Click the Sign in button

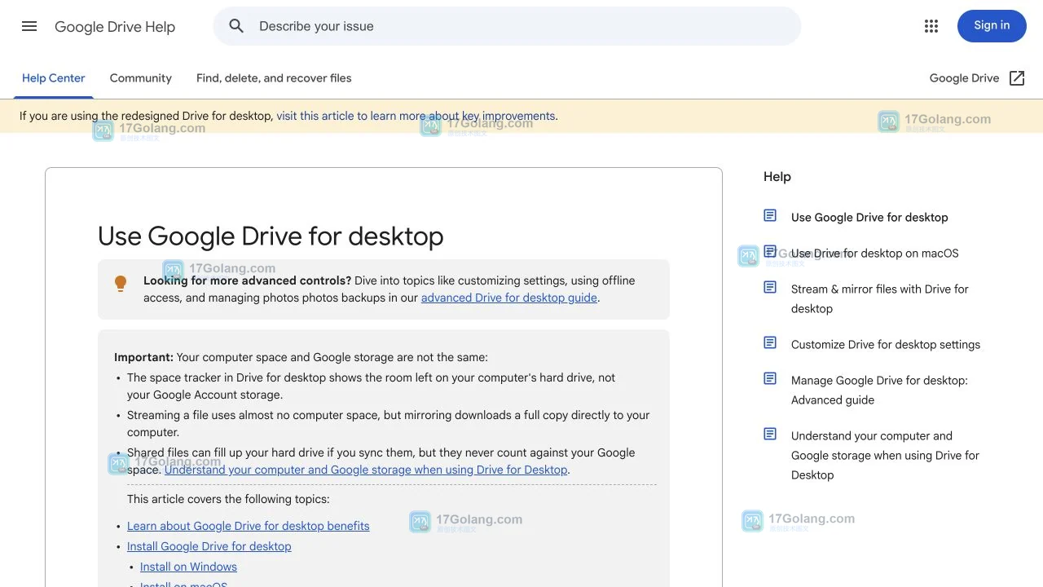point(992,26)
